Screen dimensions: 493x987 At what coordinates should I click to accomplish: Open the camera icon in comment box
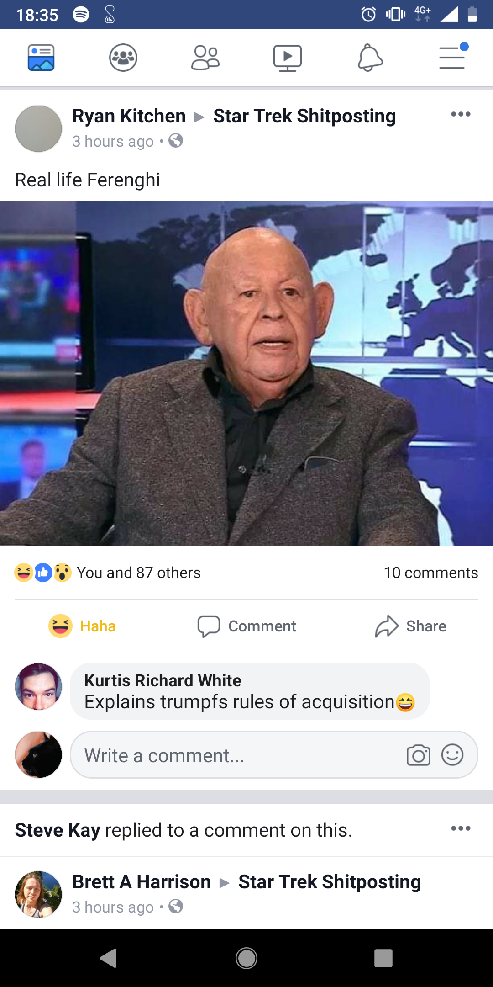pyautogui.click(x=419, y=755)
